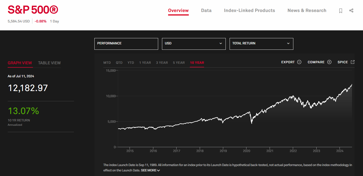The image size is (363, 176).
Task: Switch to the Overview tab
Action: tap(178, 10)
